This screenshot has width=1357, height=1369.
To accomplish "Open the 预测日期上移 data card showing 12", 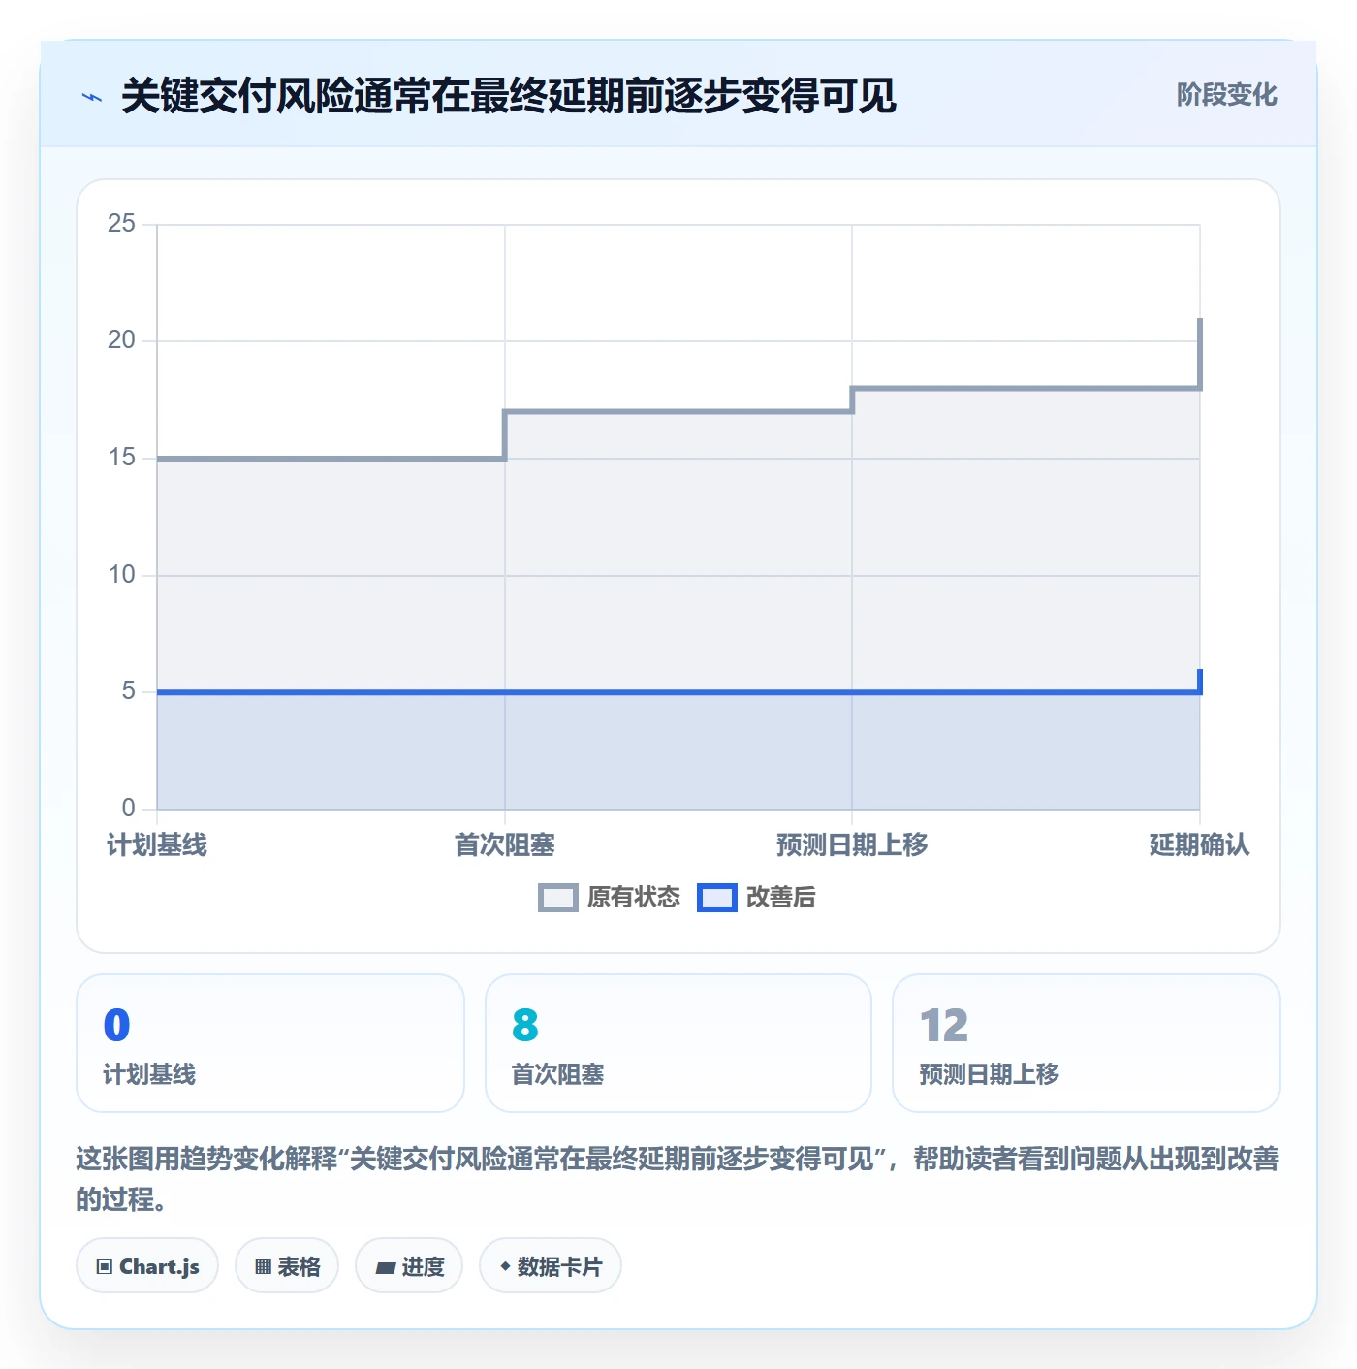I will [1087, 1043].
